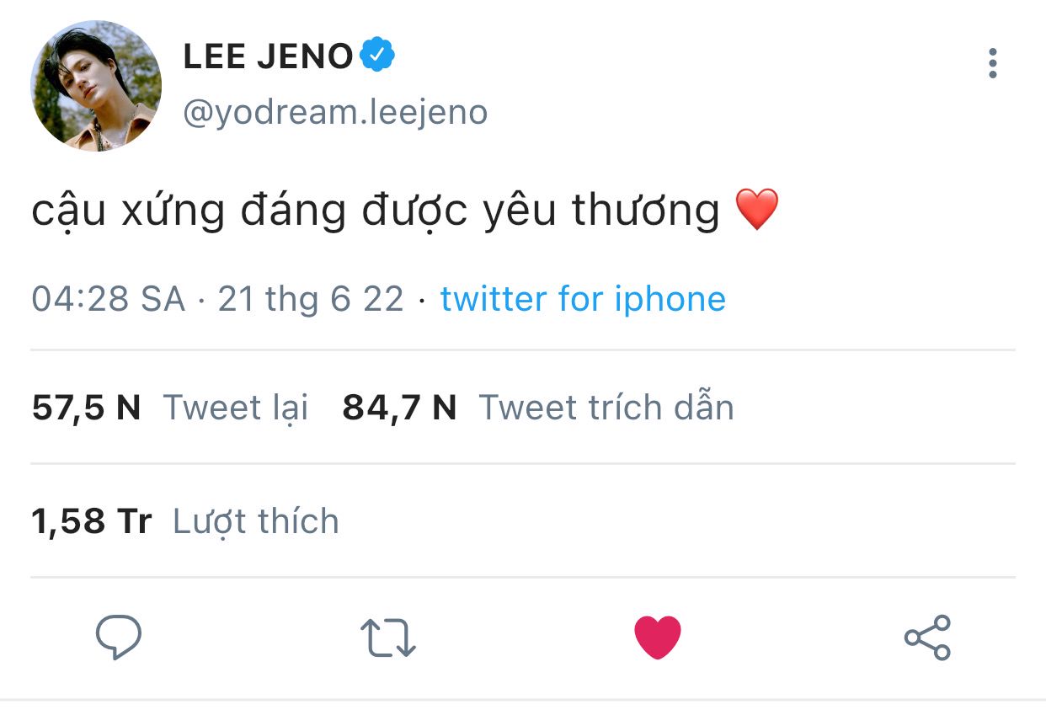Click the 1,58 Tr likes count number
Image resolution: width=1046 pixels, height=715 pixels.
tap(92, 521)
